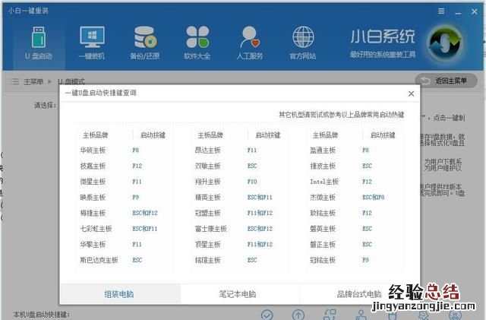Image resolution: width=486 pixels, height=320 pixels.
Task: Select 冠盟主板 entry
Action: click(207, 213)
